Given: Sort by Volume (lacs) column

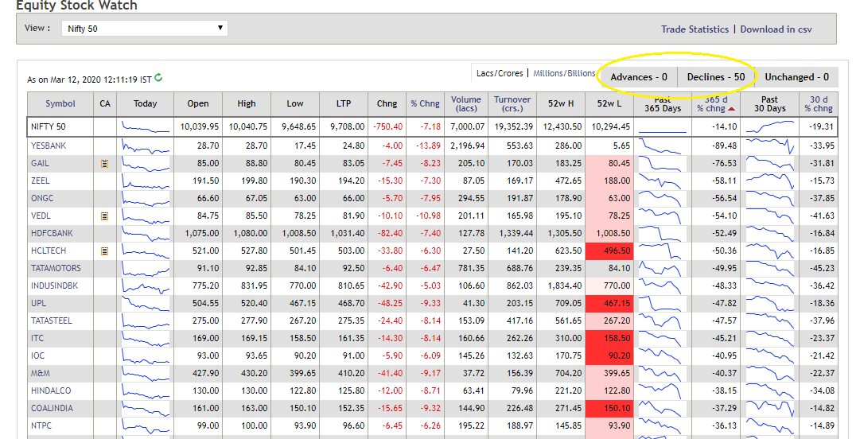Looking at the screenshot, I should click(x=466, y=103).
